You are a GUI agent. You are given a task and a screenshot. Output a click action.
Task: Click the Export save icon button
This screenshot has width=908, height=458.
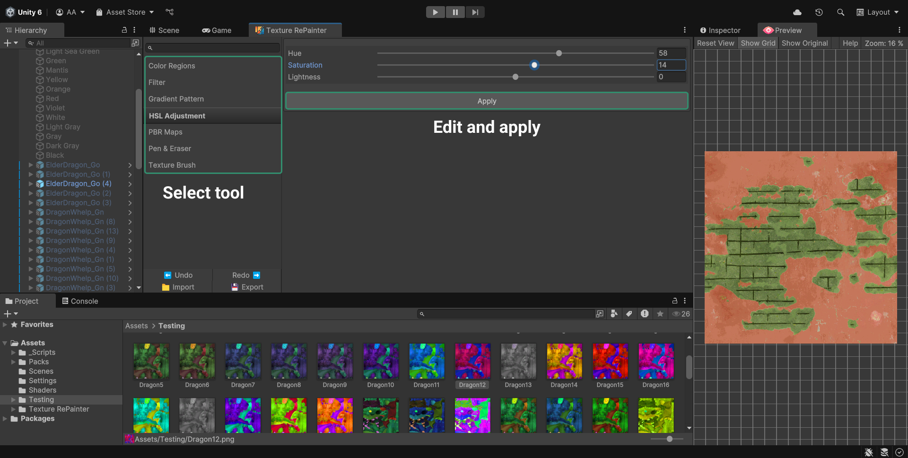point(247,287)
